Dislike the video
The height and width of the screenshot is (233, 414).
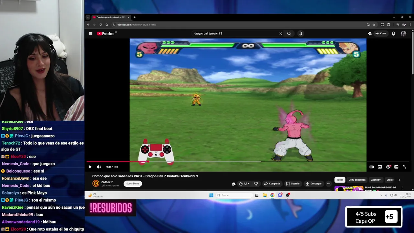coord(256,183)
